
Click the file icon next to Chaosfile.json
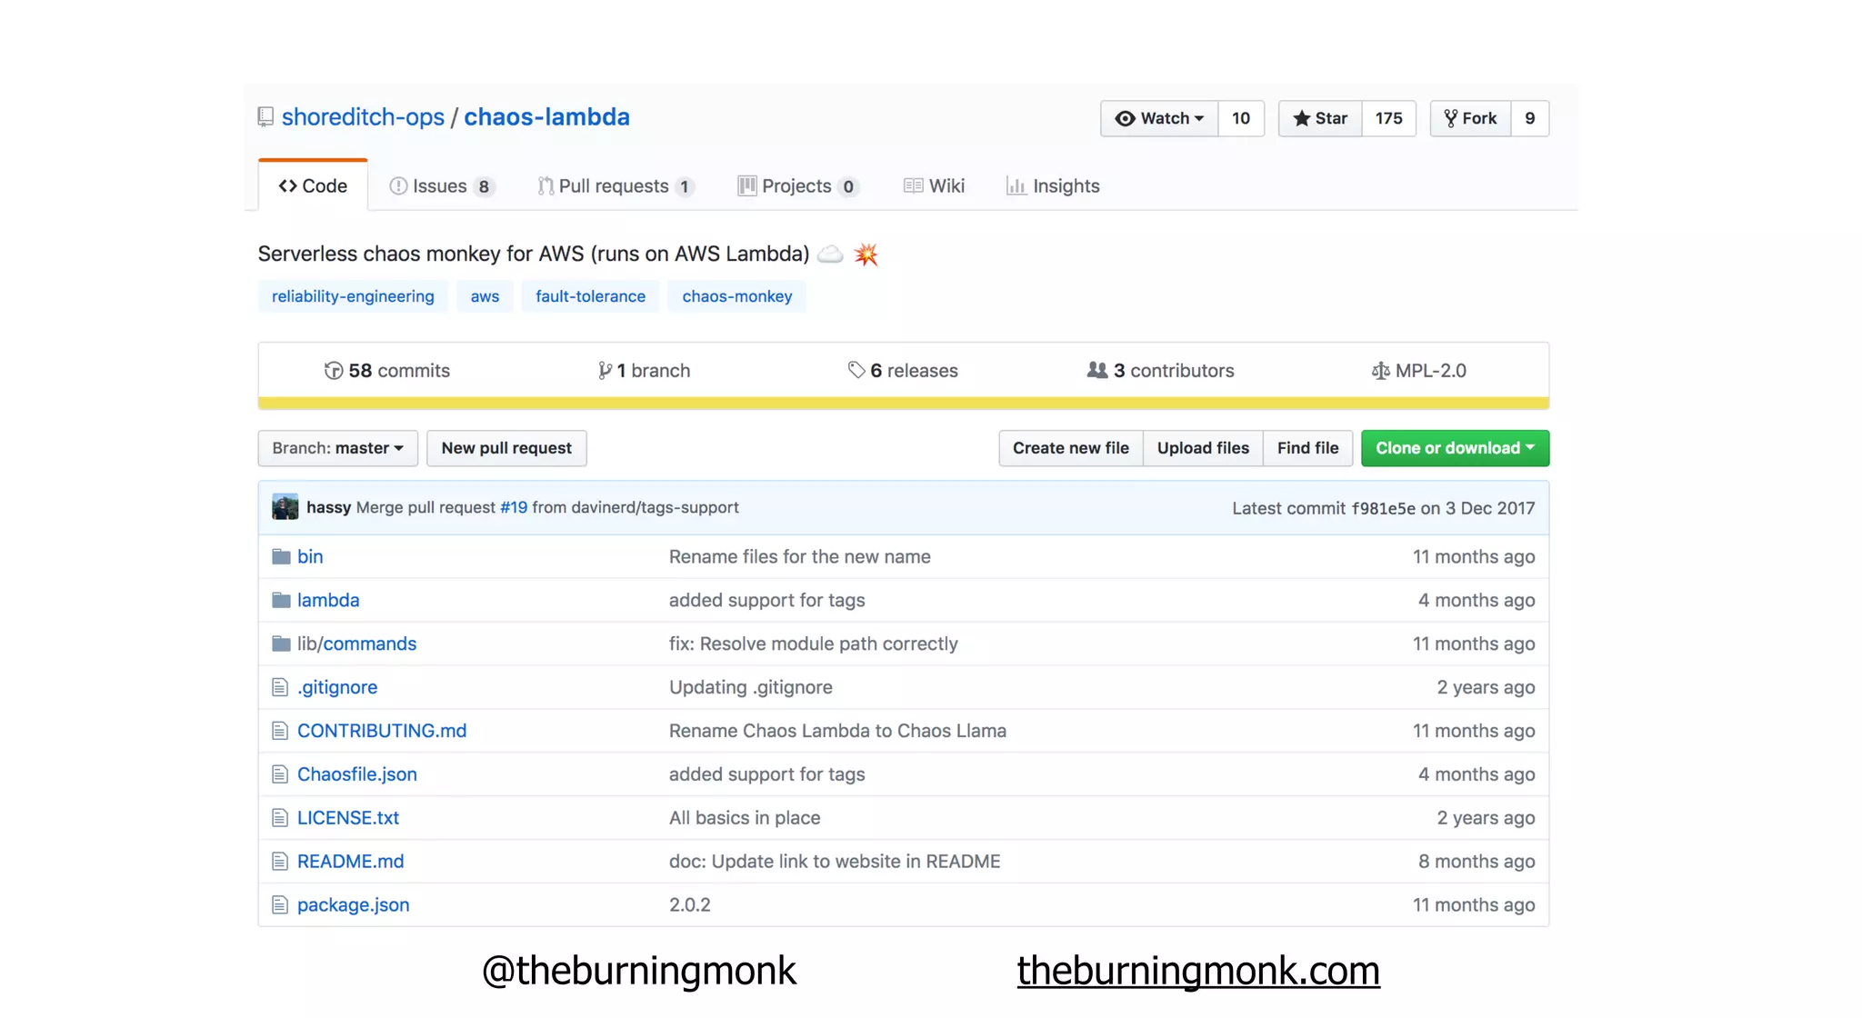coord(280,774)
